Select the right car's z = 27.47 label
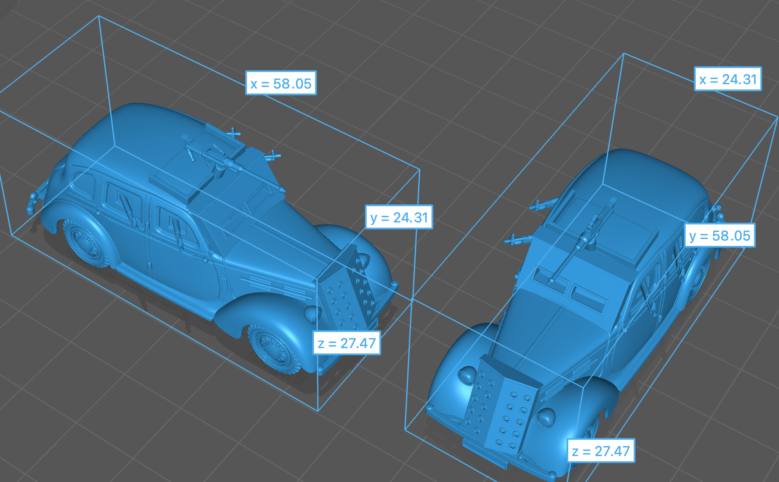Viewport: 779px width, 482px height. (x=601, y=451)
